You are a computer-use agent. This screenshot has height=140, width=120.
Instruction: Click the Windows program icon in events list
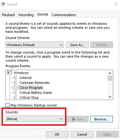pyautogui.click(x=9, y=73)
